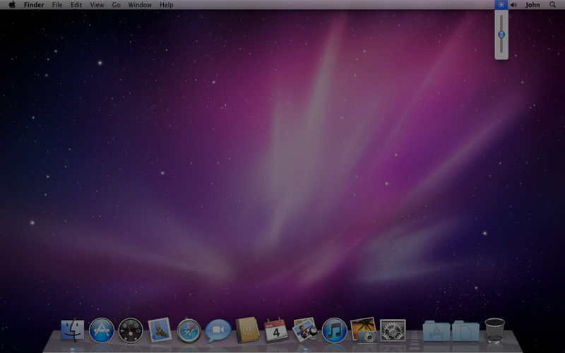This screenshot has width=565, height=353.
Task: Click the volume speaker icon in menu bar
Action: click(x=514, y=5)
